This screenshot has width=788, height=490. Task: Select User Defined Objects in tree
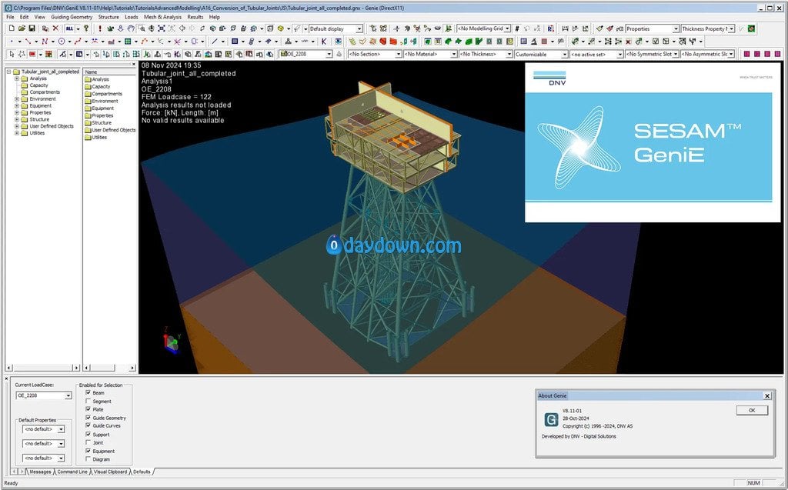(52, 126)
